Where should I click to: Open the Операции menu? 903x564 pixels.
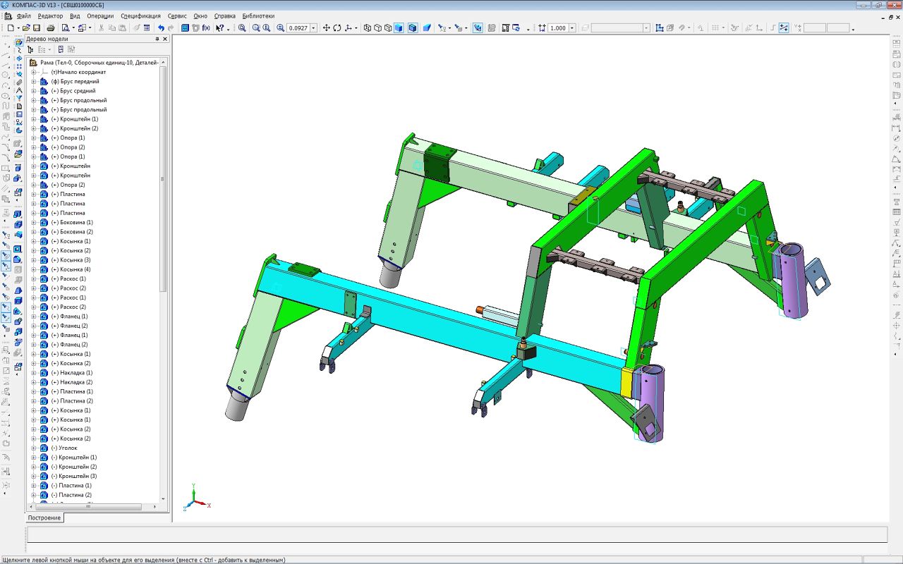tap(100, 16)
